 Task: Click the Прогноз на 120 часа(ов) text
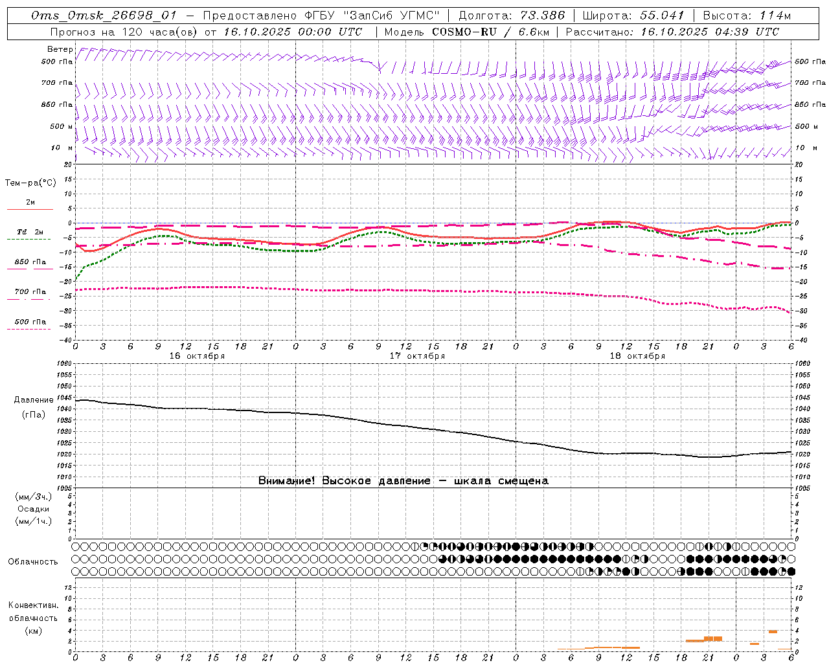pos(125,32)
